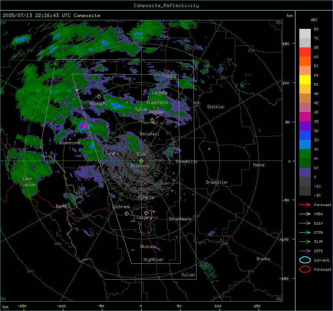The height and width of the screenshot is (311, 333).
Task: Select the Olds label
Action: [x=141, y=154]
